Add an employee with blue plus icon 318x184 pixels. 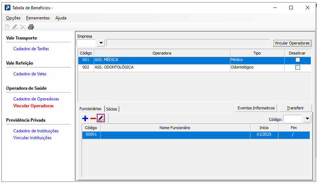click(85, 118)
